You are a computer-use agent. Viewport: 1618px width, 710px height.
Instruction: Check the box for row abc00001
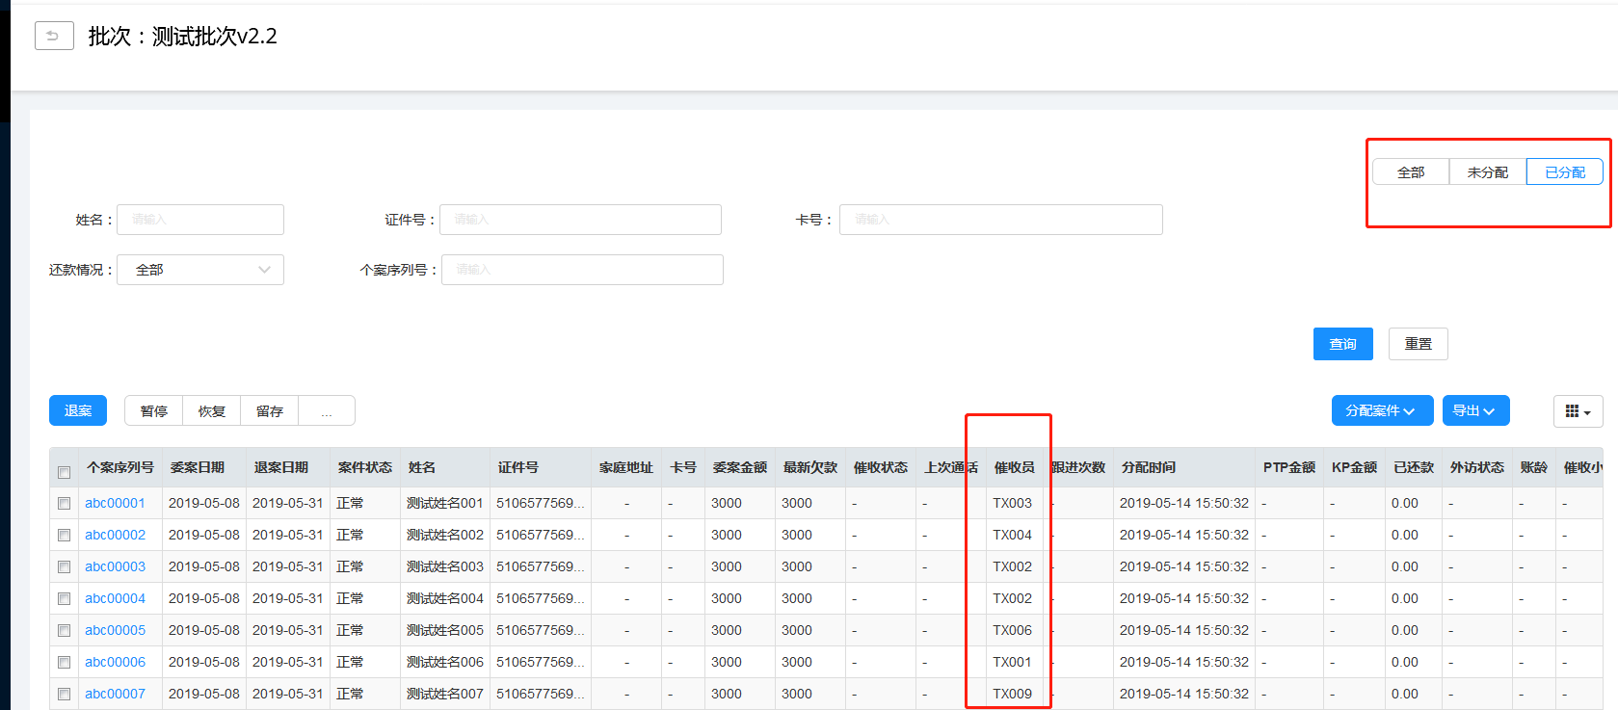tap(65, 503)
